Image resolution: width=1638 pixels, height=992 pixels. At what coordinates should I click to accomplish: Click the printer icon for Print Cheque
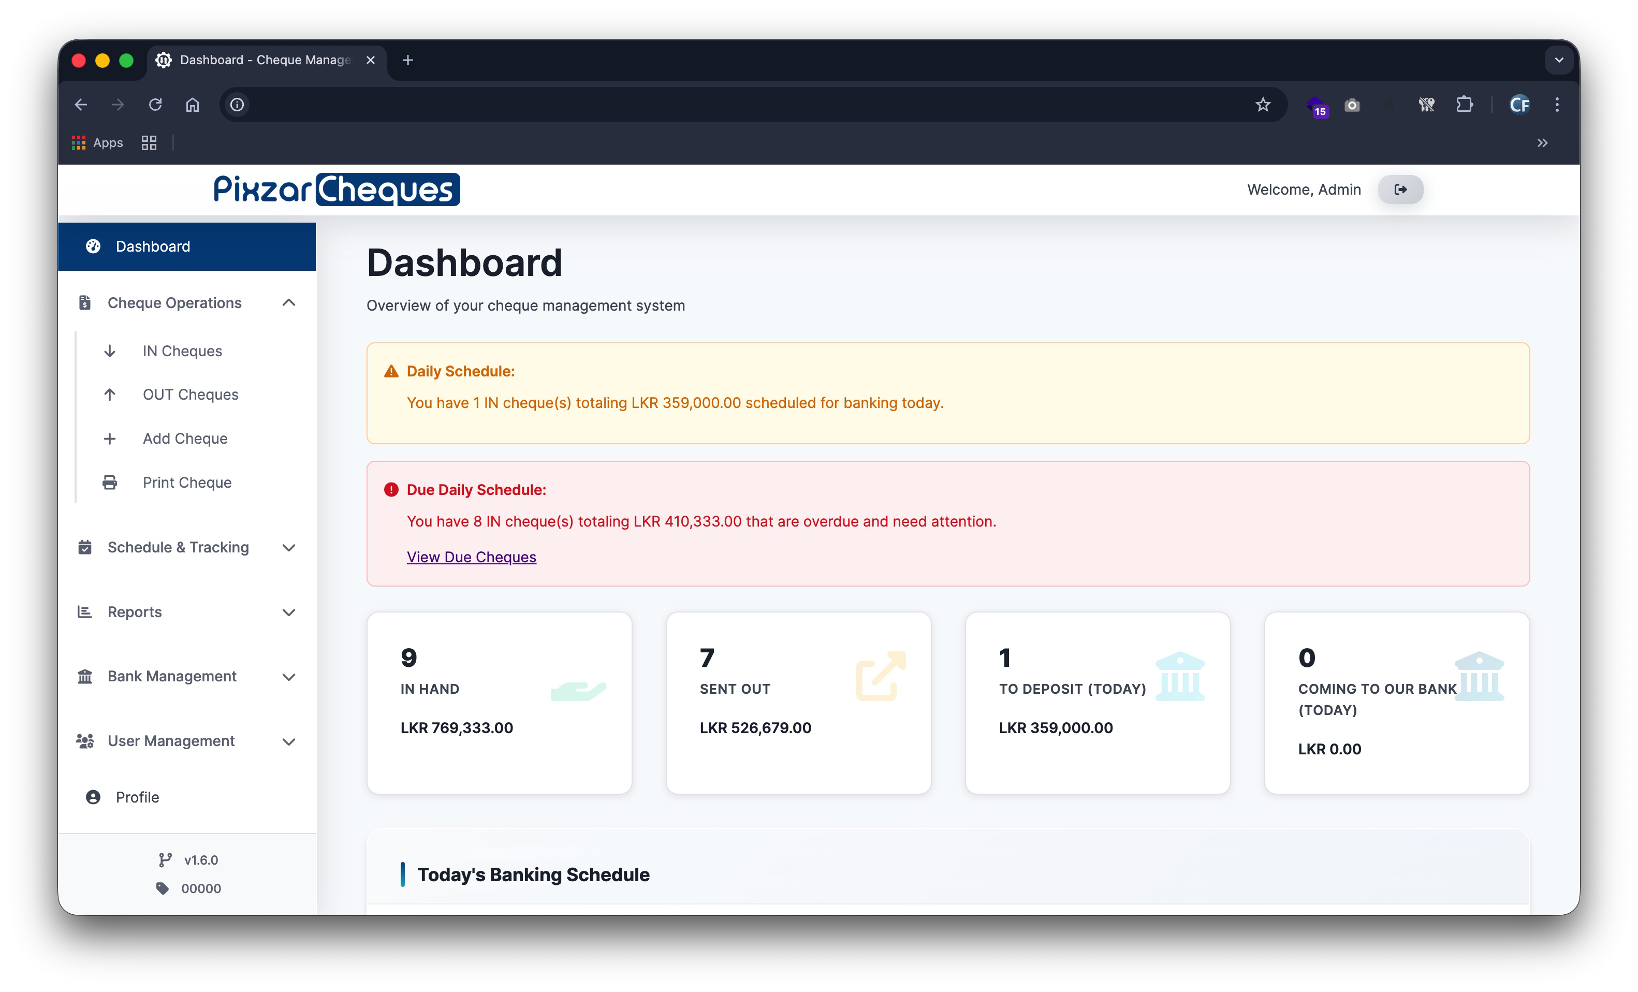[x=110, y=483]
